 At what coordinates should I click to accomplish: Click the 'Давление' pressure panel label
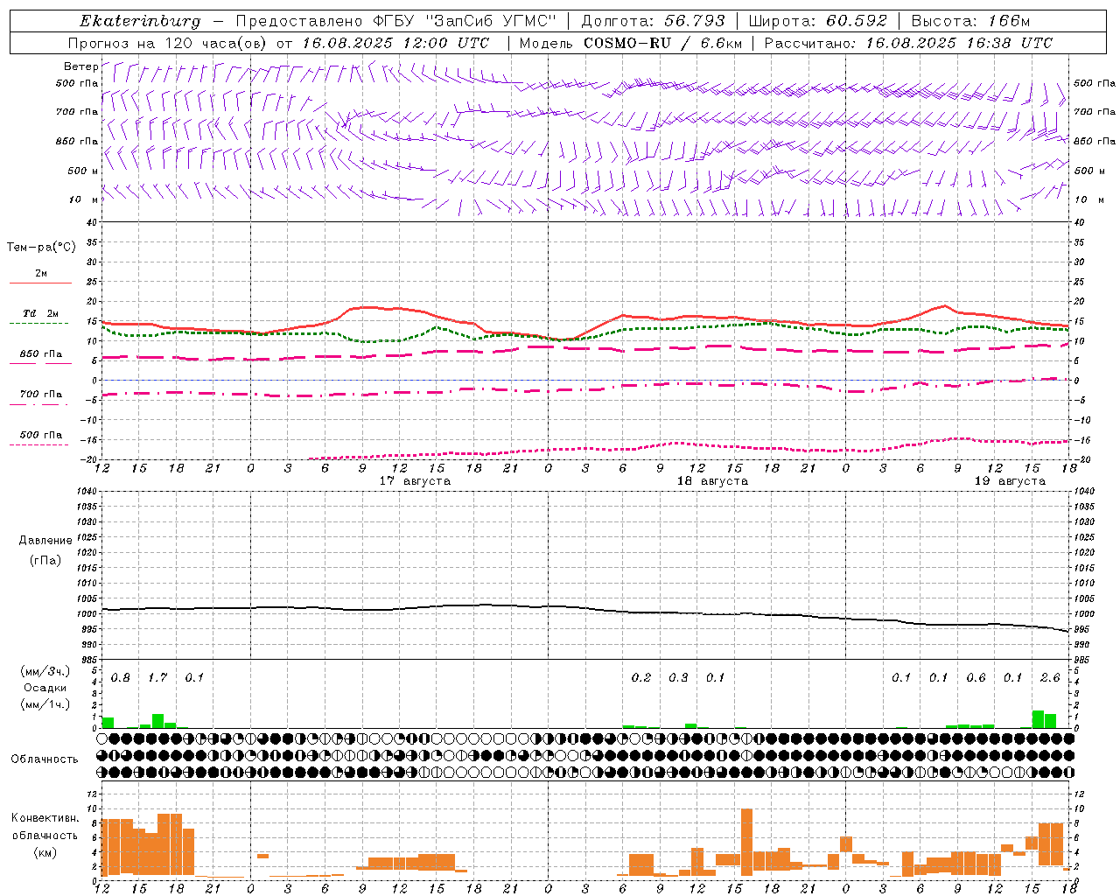[45, 541]
